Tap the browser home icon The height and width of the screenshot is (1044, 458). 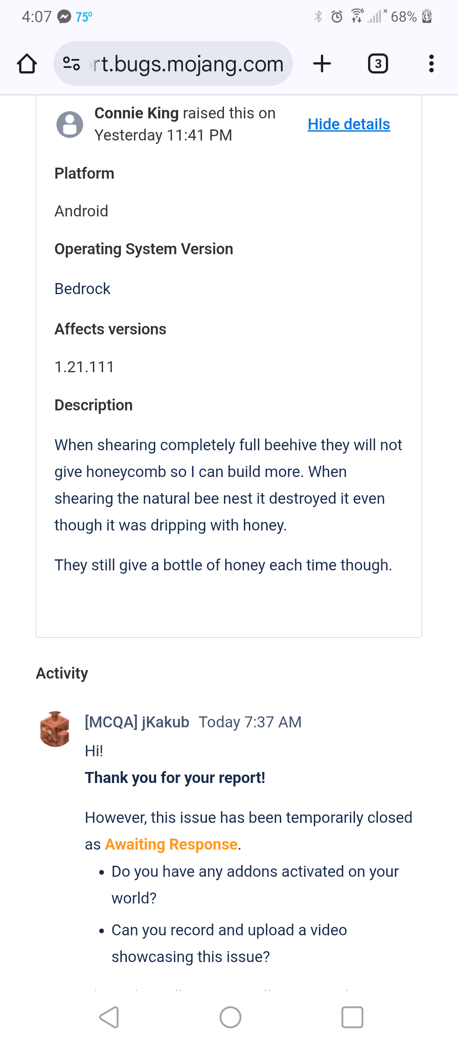27,64
